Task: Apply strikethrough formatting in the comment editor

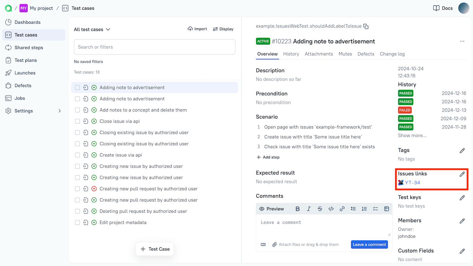Action: tap(320, 209)
